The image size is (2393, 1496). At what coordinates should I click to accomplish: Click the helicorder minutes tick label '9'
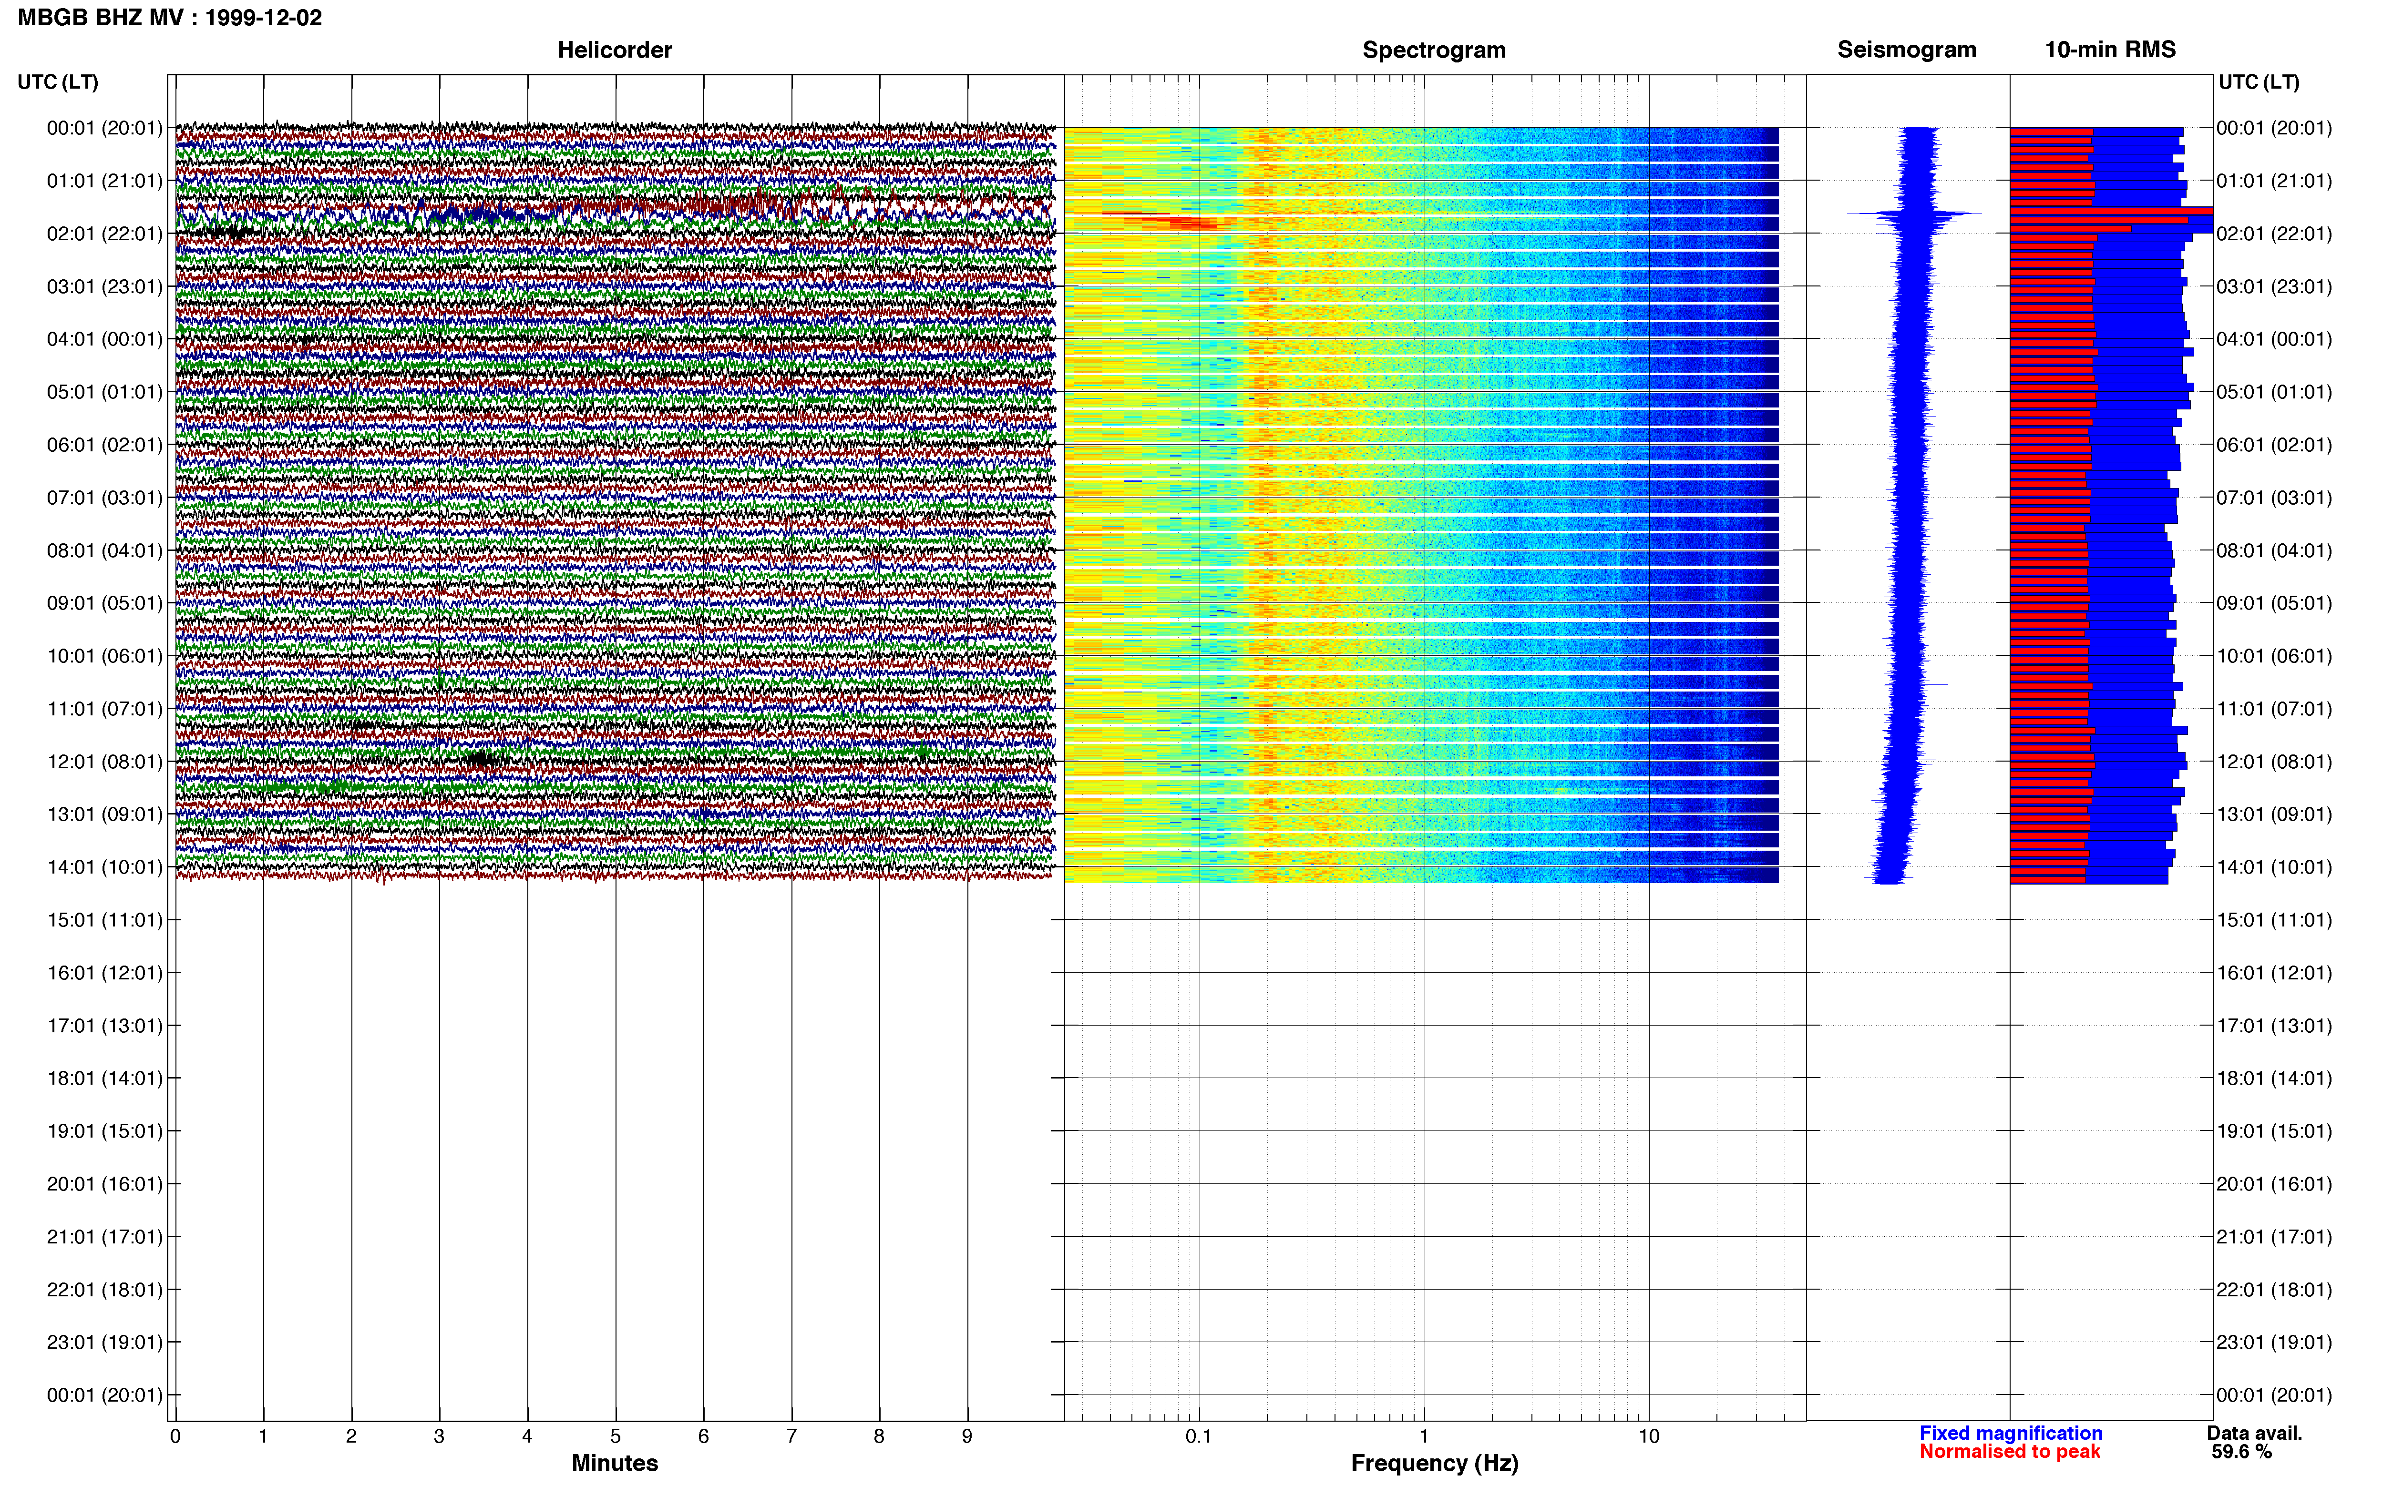[x=967, y=1435]
